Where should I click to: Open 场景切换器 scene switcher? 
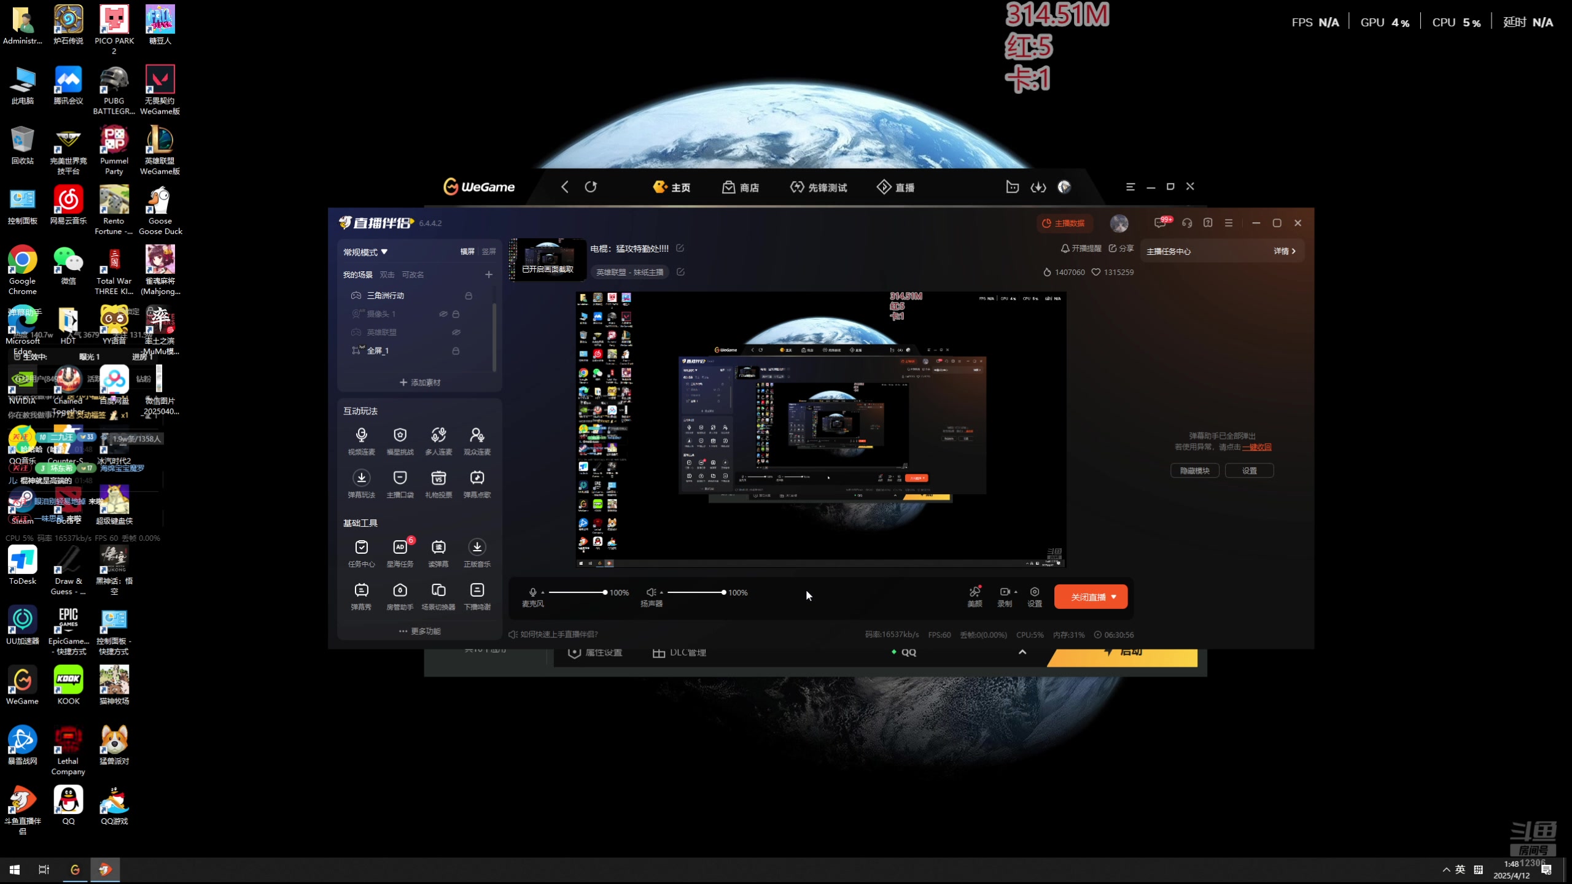point(438,596)
